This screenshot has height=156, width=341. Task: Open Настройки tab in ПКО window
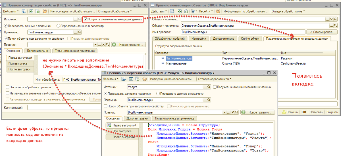[x=199, y=39]
